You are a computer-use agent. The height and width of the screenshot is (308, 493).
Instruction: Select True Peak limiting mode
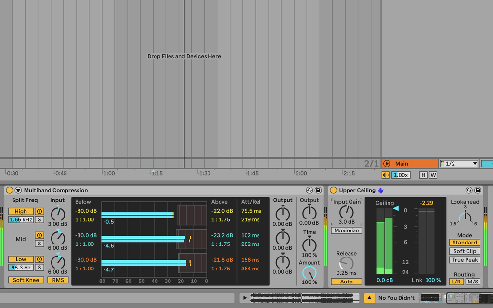click(x=464, y=259)
